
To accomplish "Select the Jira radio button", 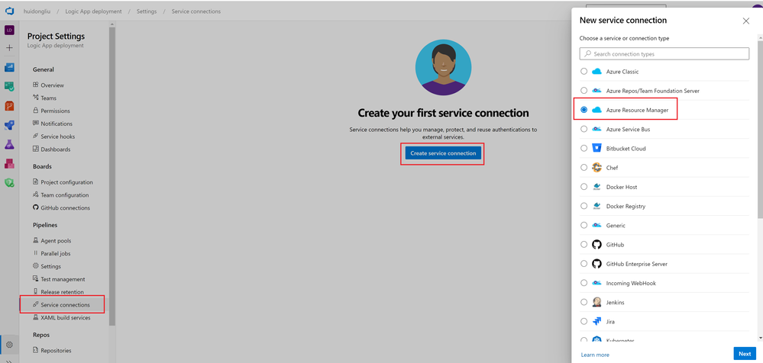I will pyautogui.click(x=584, y=321).
